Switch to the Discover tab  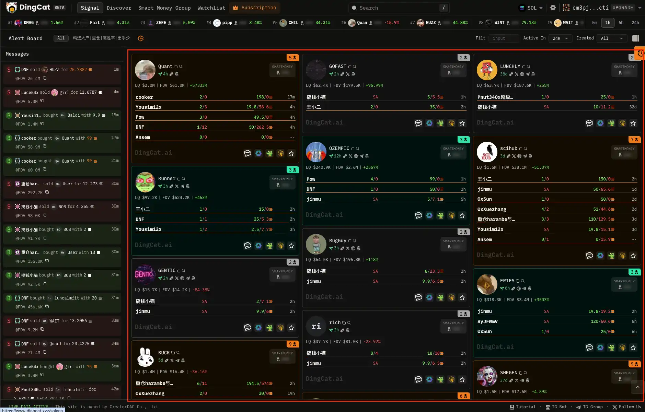(x=119, y=8)
